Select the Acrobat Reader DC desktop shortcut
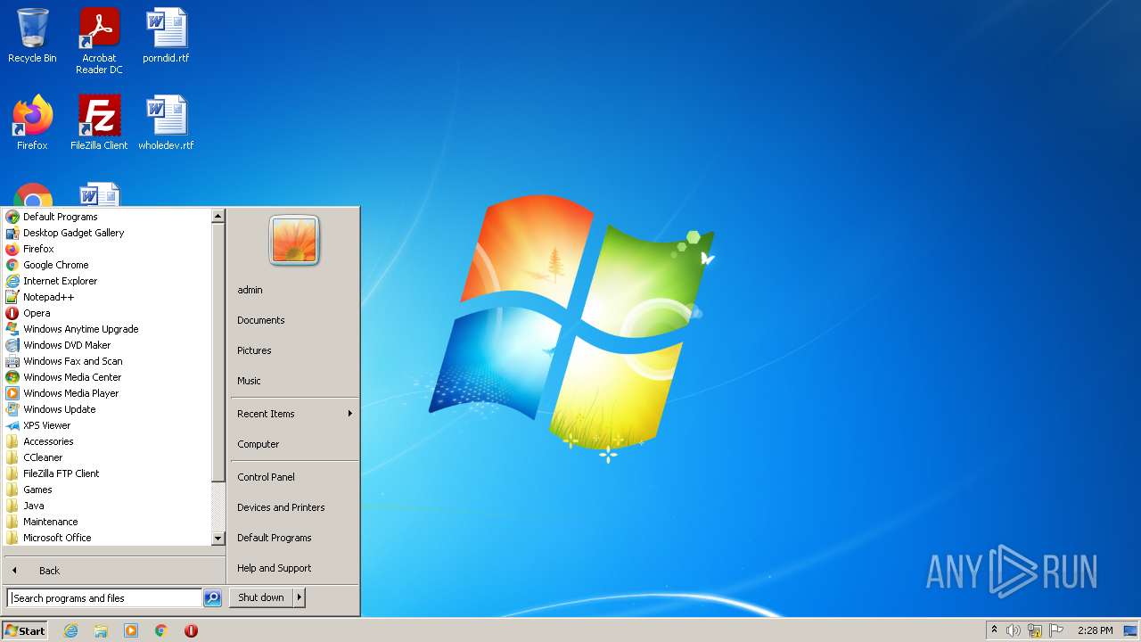 99,41
